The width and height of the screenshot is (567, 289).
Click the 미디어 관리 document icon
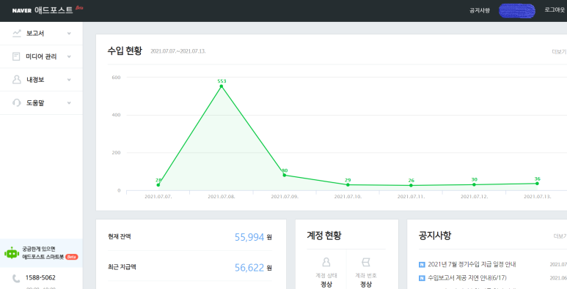[16, 56]
